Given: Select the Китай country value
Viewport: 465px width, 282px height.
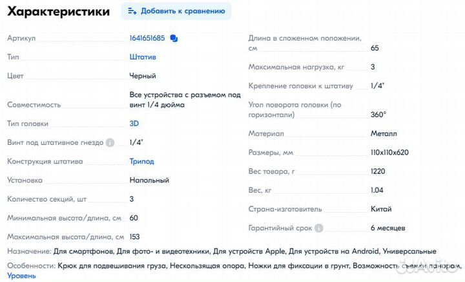Looking at the screenshot, I should click(380, 209).
